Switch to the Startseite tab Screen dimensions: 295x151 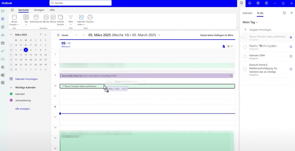click(x=24, y=10)
